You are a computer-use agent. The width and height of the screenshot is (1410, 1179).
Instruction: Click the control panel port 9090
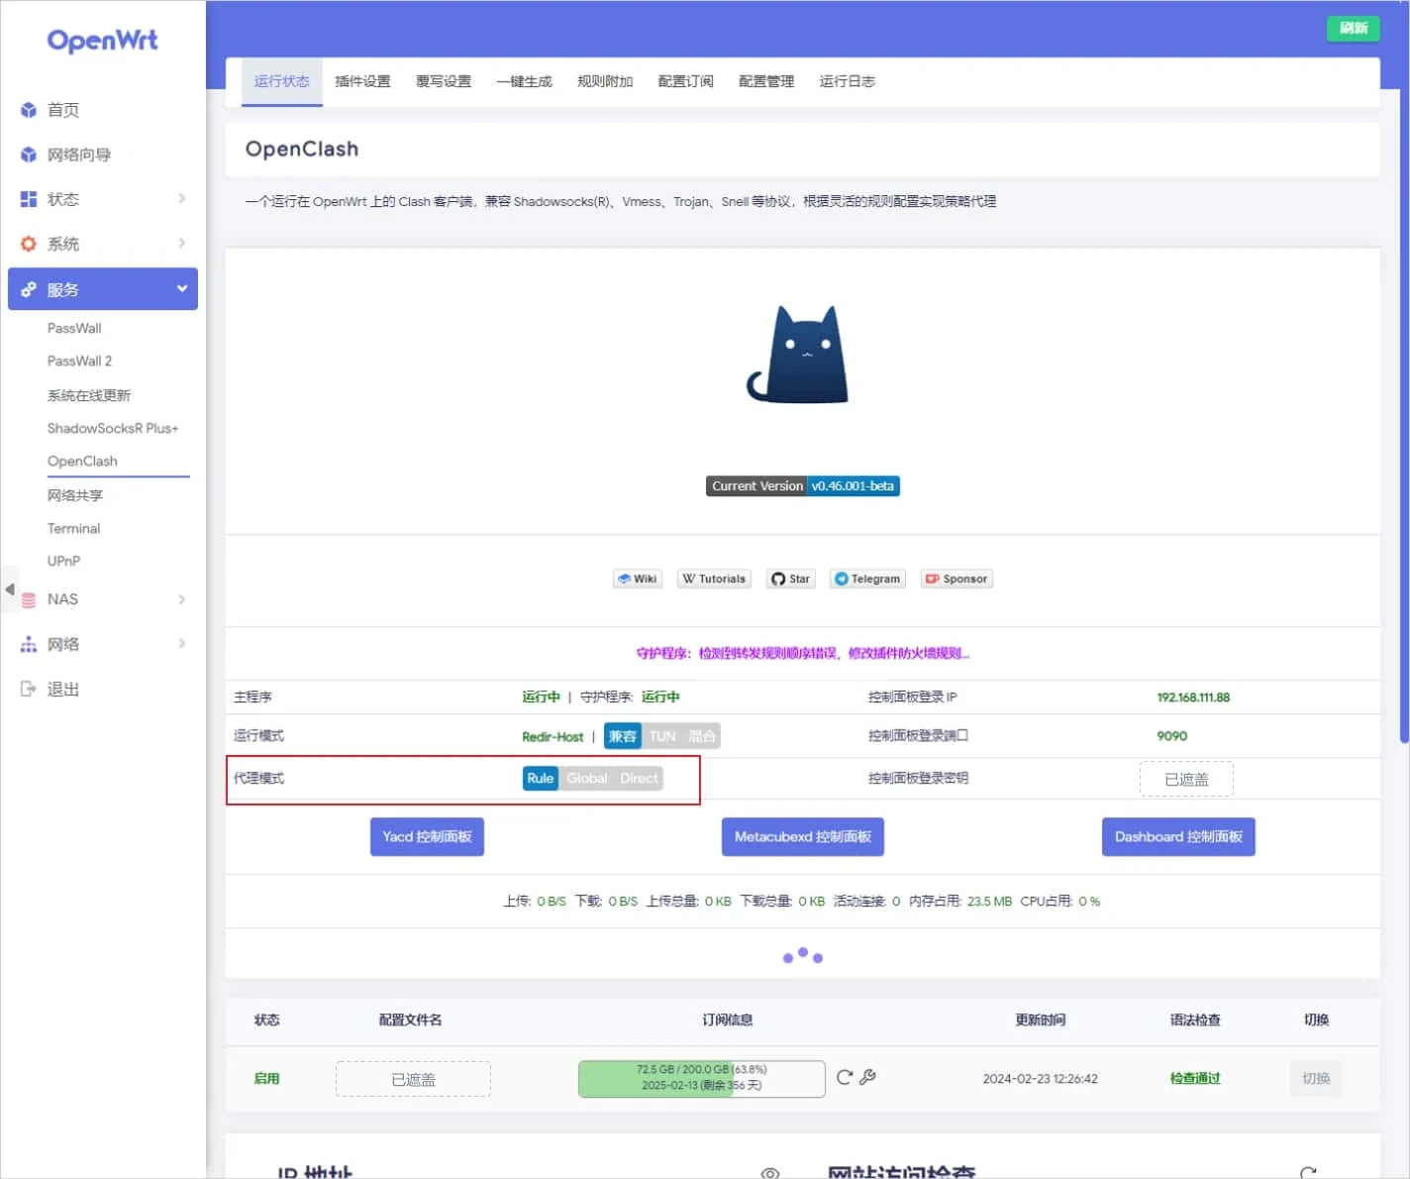[x=1172, y=736]
